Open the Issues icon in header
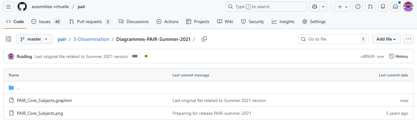The image size is (417, 126). coord(358,7)
